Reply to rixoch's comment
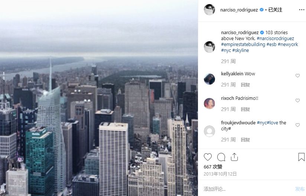The width and height of the screenshot is (306, 196). click(245, 109)
